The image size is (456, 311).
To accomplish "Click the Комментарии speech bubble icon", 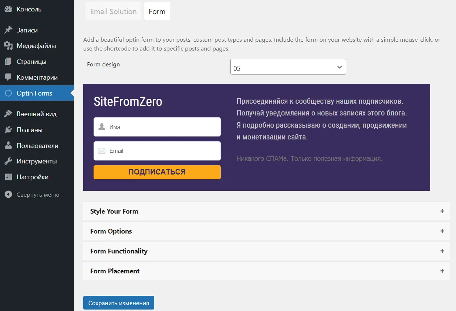I will pyautogui.click(x=8, y=77).
